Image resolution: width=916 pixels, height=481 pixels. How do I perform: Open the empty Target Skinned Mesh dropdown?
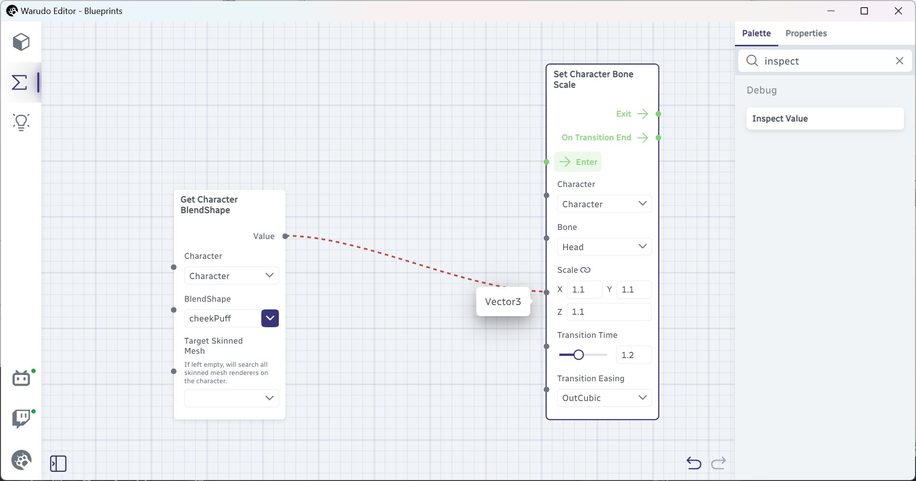(232, 398)
